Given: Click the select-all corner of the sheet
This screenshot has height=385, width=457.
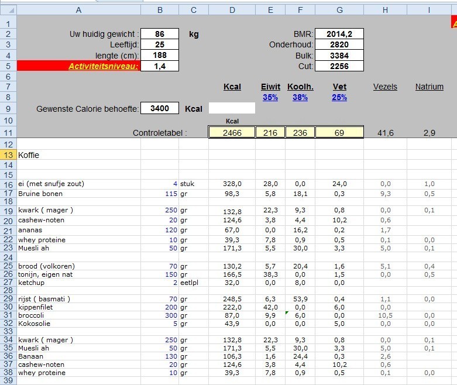Looking at the screenshot, I should pyautogui.click(x=8, y=10).
